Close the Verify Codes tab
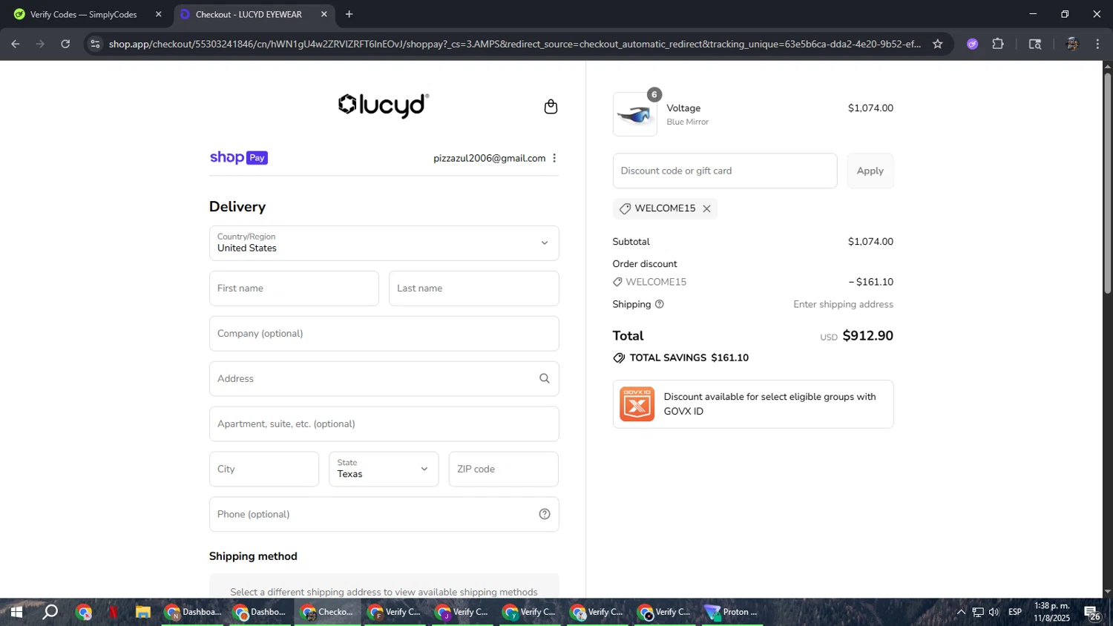This screenshot has width=1113, height=626. [x=158, y=14]
